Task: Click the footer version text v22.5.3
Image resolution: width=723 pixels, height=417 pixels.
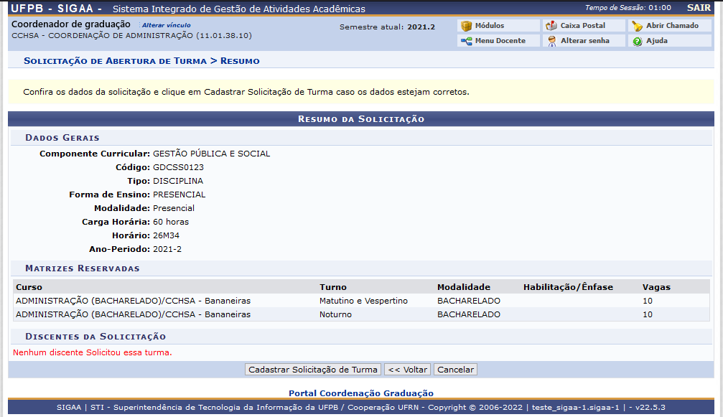Action: (650, 408)
